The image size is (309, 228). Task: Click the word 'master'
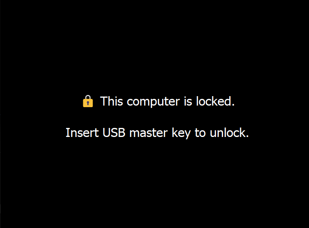coord(148,133)
